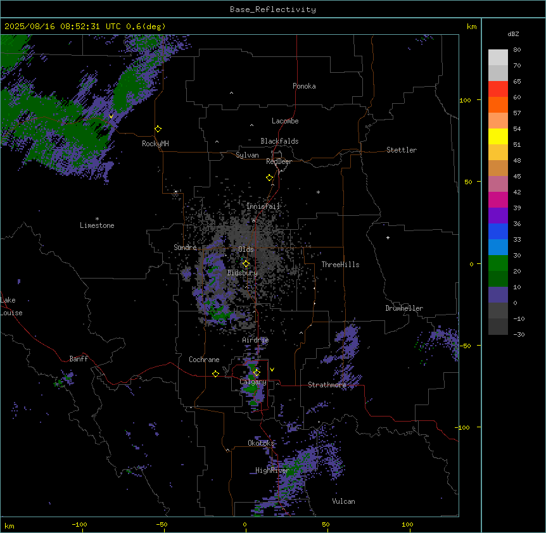
Task: Click the Strathmore label
Action: [x=327, y=385]
